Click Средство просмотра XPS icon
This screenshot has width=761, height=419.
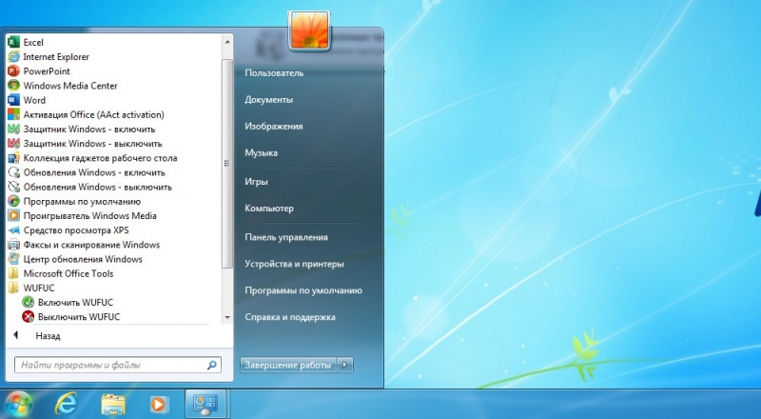pos(13,230)
